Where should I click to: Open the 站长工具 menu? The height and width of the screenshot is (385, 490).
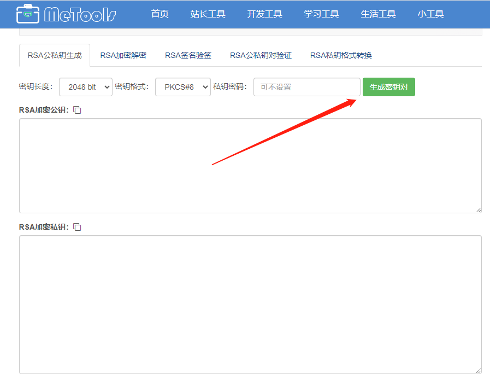click(208, 14)
